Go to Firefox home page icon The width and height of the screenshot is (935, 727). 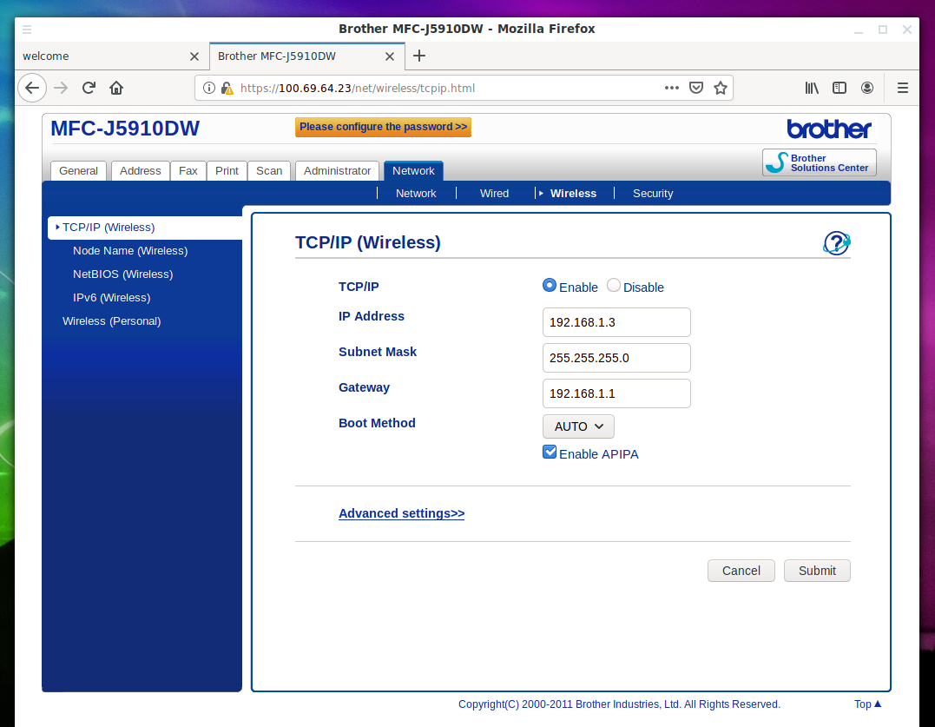[x=116, y=88]
